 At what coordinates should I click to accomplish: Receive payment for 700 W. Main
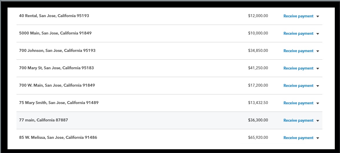298,86
